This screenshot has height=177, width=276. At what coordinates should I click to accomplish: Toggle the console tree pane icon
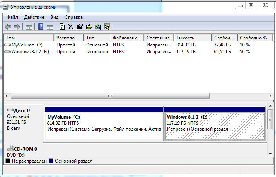29,27
